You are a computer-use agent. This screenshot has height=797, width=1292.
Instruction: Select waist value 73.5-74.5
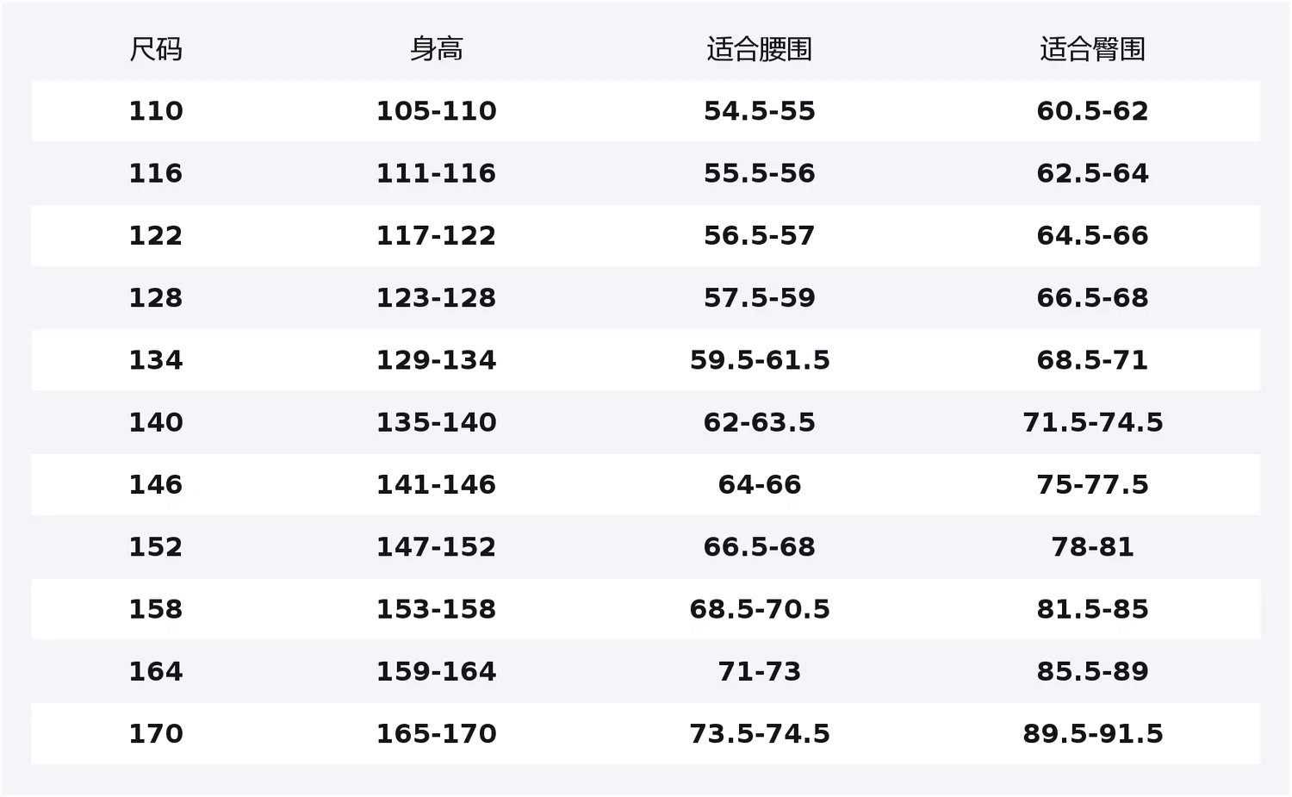point(759,733)
